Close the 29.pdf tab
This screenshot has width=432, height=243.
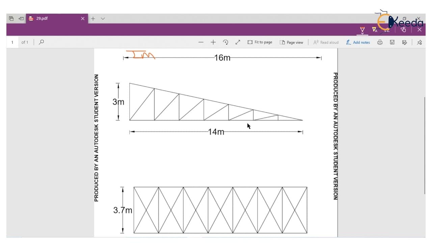click(x=83, y=19)
